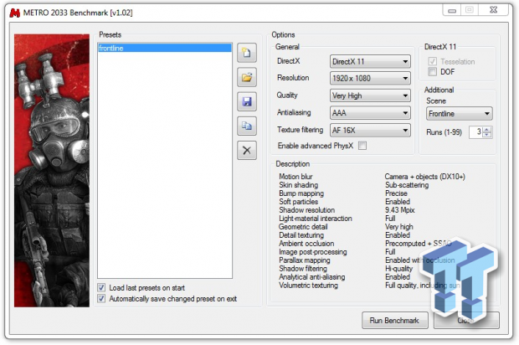
Task: Click the 'Light-material interaction' label
Action: pos(316,219)
